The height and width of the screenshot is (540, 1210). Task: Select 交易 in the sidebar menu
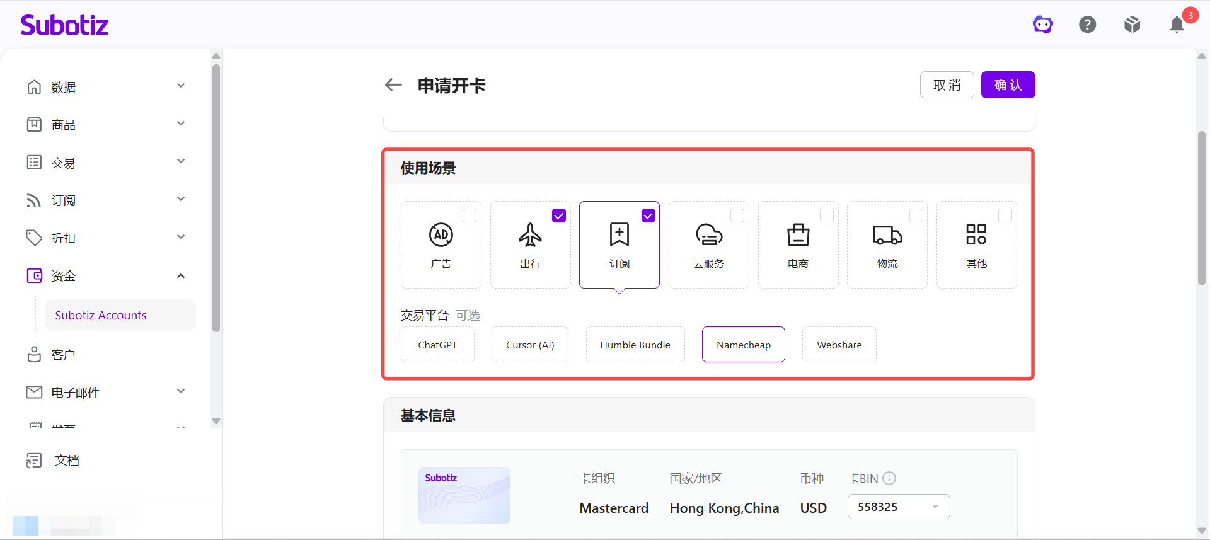click(x=63, y=163)
